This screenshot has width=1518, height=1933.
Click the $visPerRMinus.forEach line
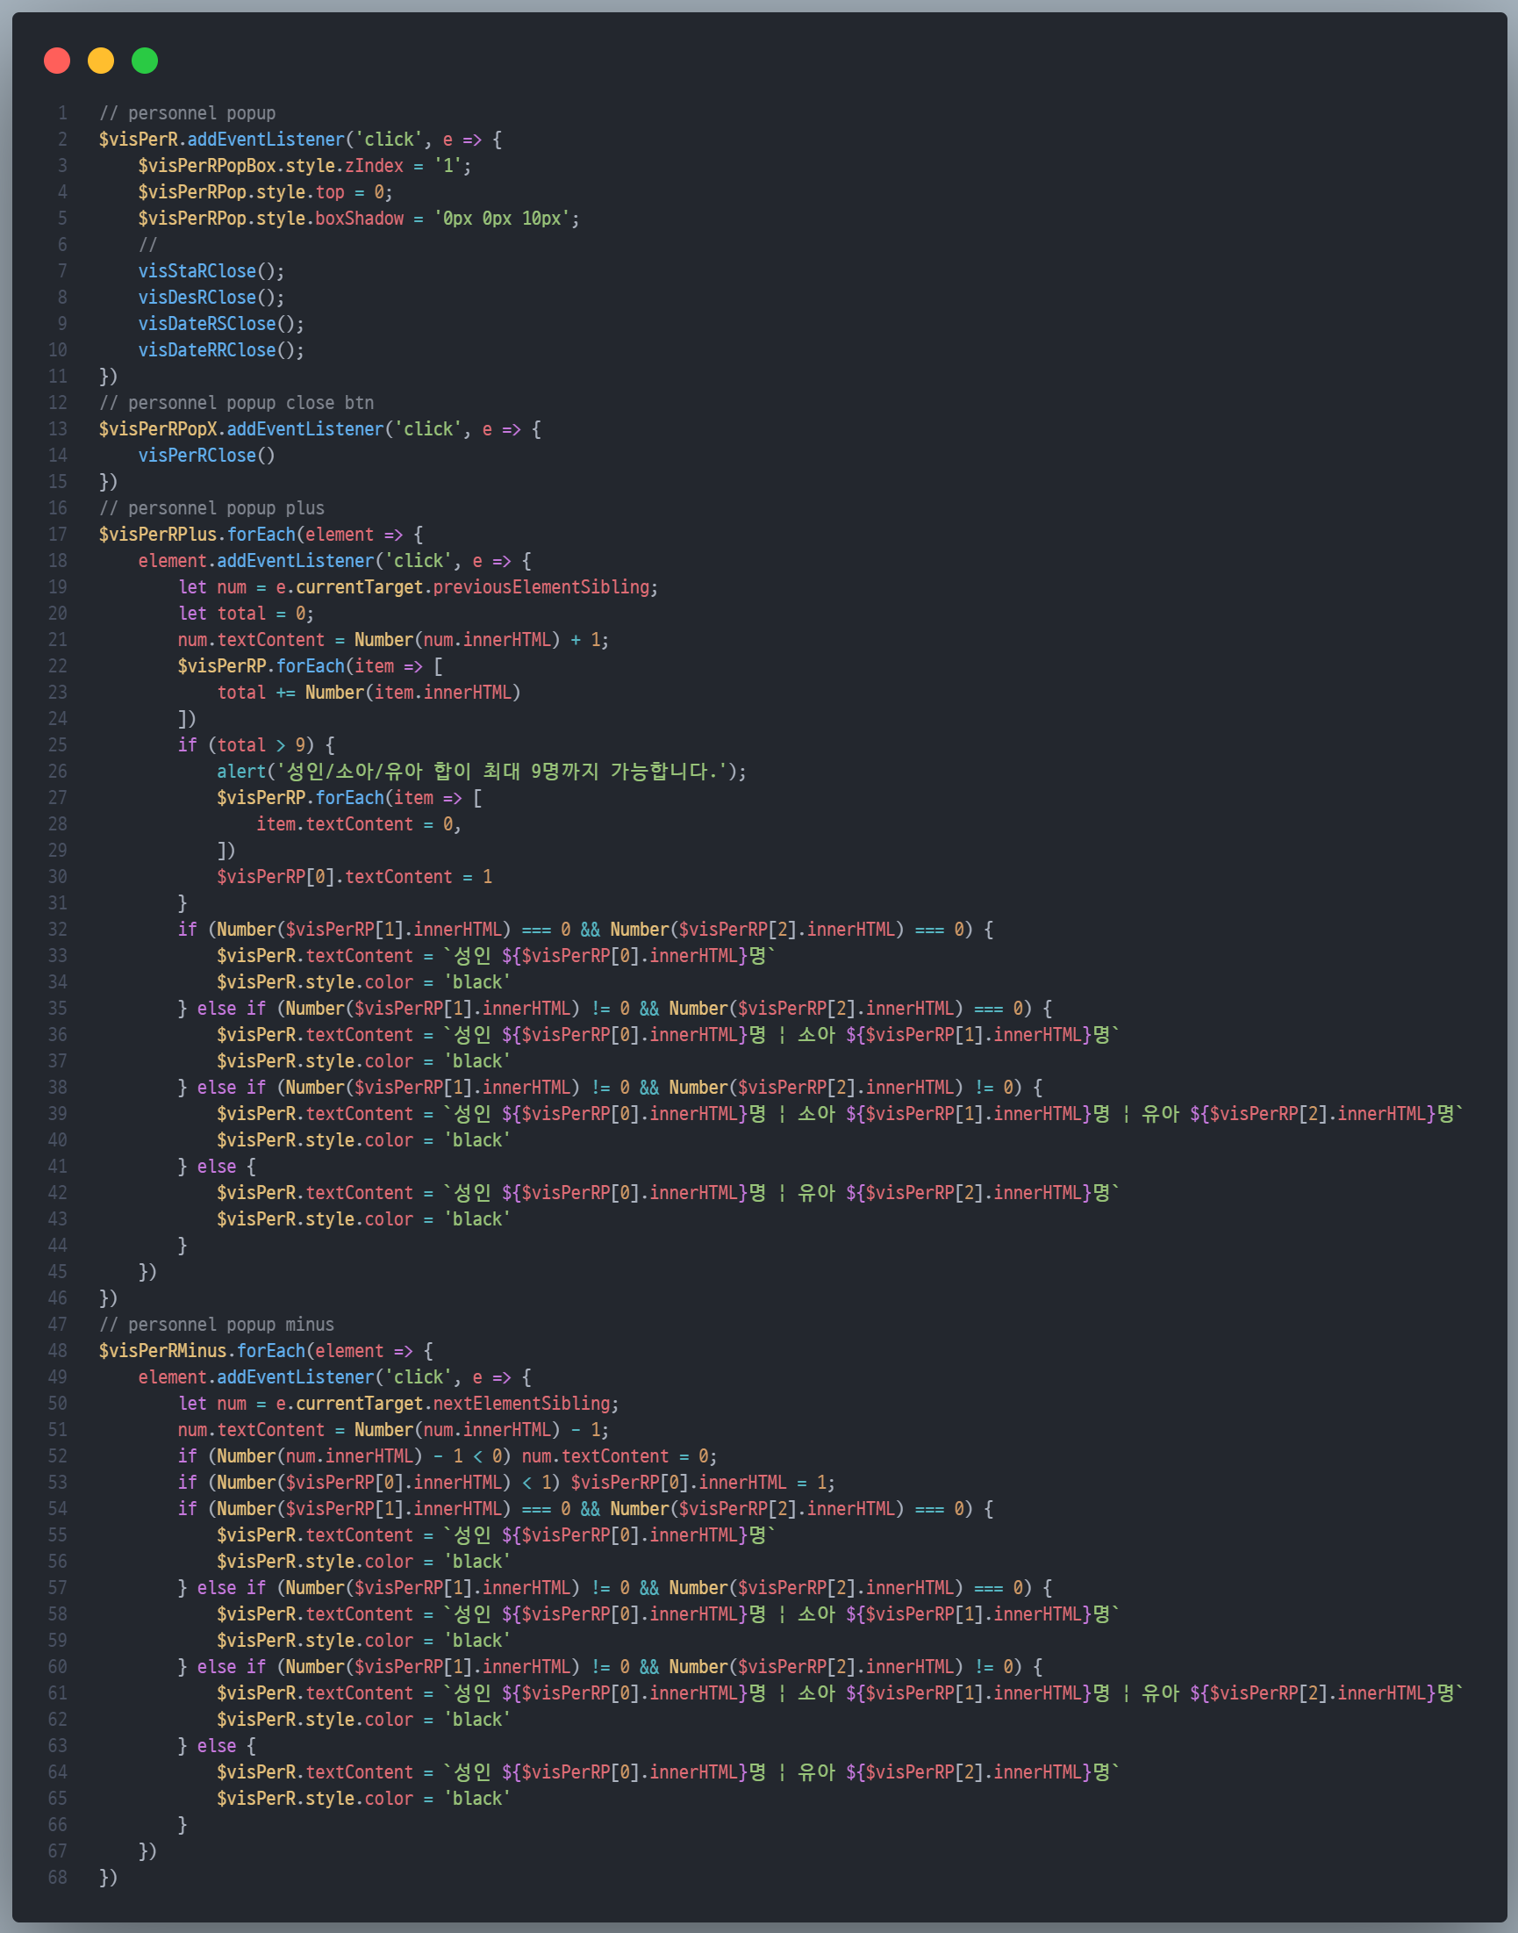[x=266, y=1351]
